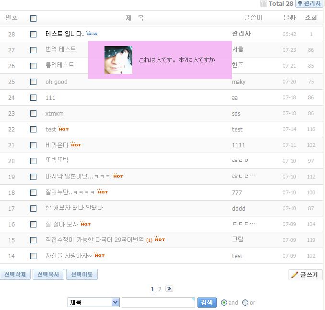
Task: Click HOT badge on 잘돼누만 post
Action: [x=103, y=192]
